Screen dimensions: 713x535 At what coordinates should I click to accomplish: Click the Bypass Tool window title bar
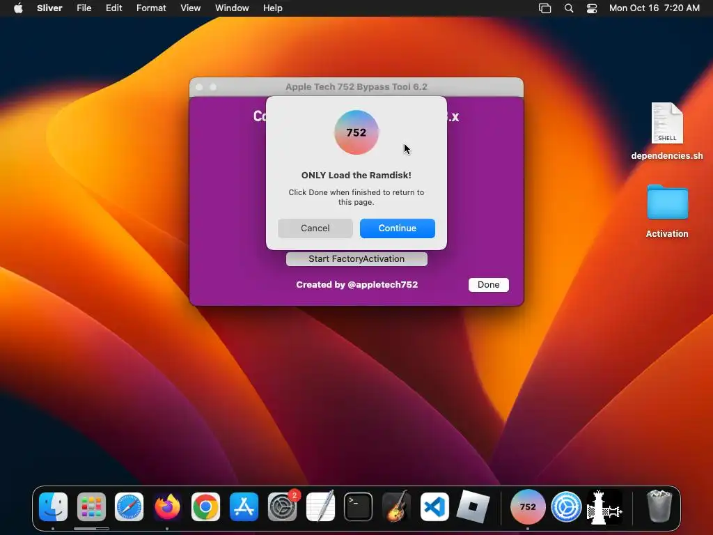[356, 87]
